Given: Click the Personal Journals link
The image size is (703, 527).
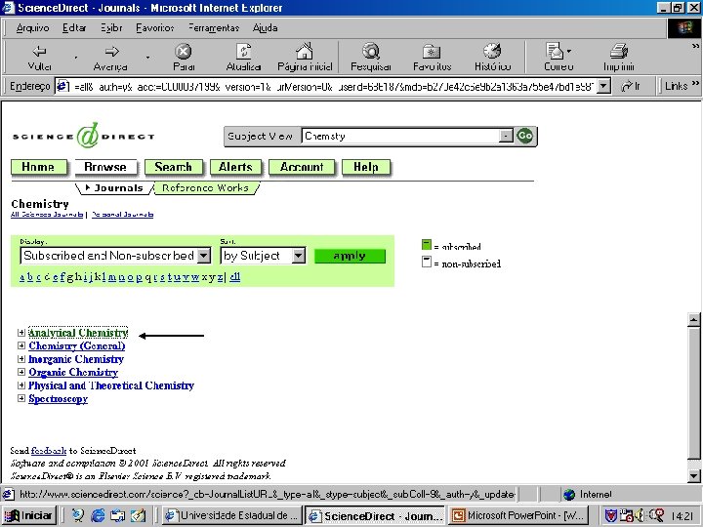Looking at the screenshot, I should [122, 215].
